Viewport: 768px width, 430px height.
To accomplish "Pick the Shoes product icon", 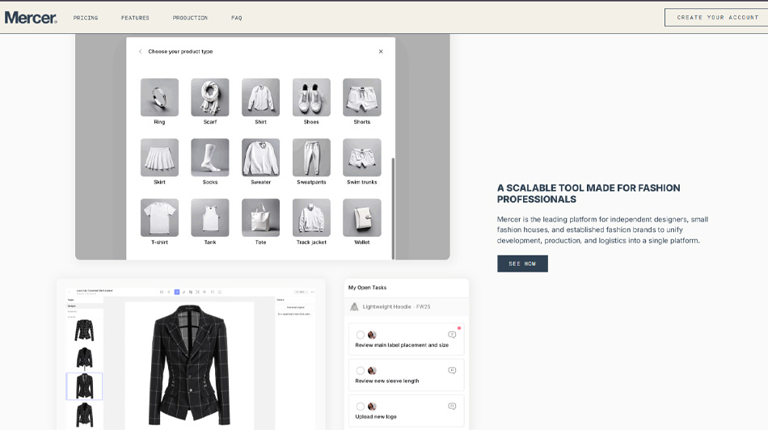I will [x=311, y=97].
